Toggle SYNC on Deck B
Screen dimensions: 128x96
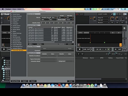(x=80, y=33)
